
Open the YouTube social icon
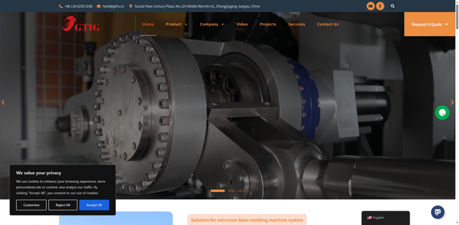[x=370, y=6]
